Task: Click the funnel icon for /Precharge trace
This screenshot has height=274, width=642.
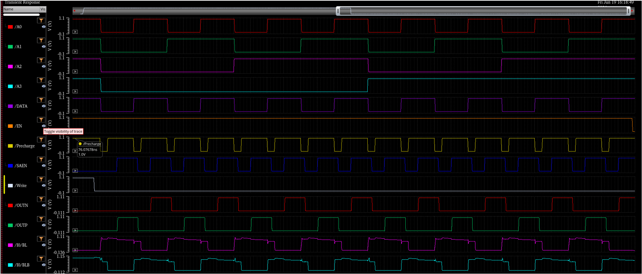Action: point(41,140)
